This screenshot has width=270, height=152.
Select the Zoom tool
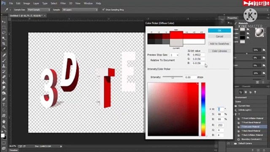click(x=4, y=127)
